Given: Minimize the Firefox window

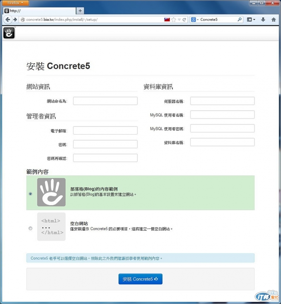Looking at the screenshot, I should coord(254,3).
